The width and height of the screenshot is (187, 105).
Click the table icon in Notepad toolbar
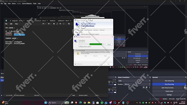(x=64, y=24)
